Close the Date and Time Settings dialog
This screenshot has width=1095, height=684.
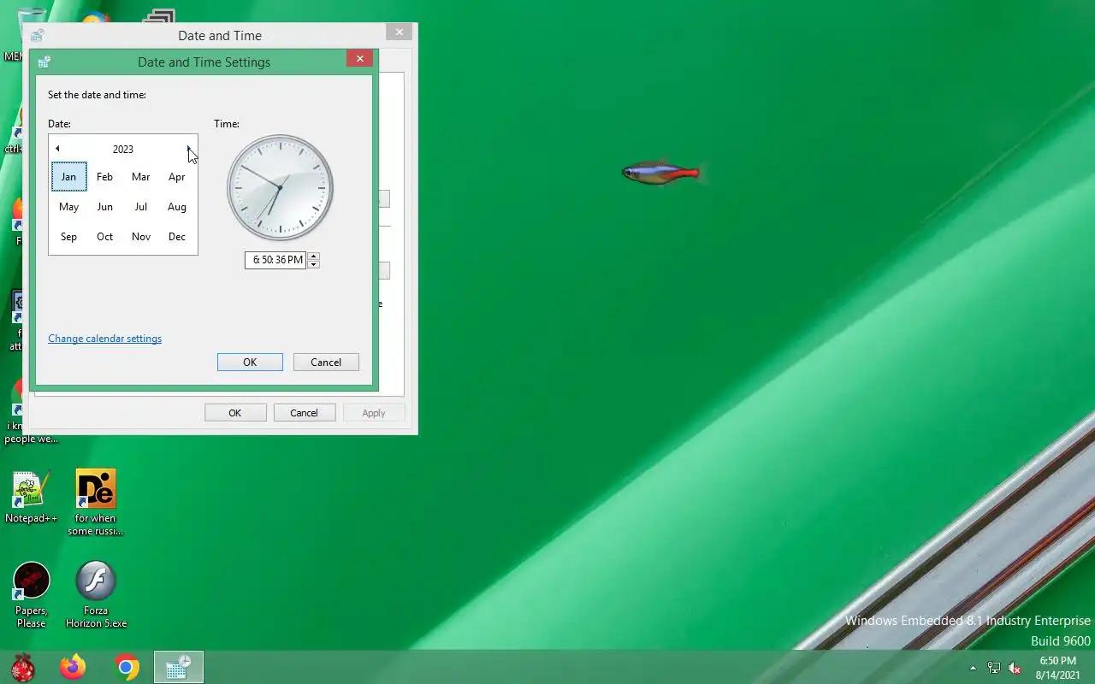359,58
